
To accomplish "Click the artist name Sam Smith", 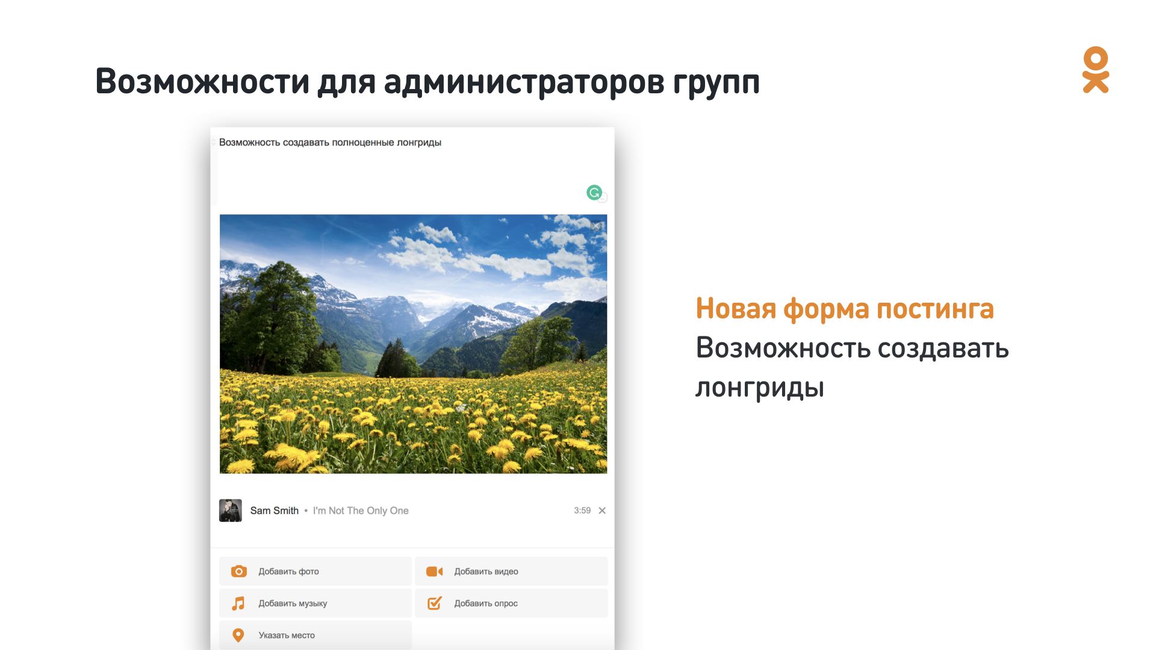I will [x=275, y=510].
